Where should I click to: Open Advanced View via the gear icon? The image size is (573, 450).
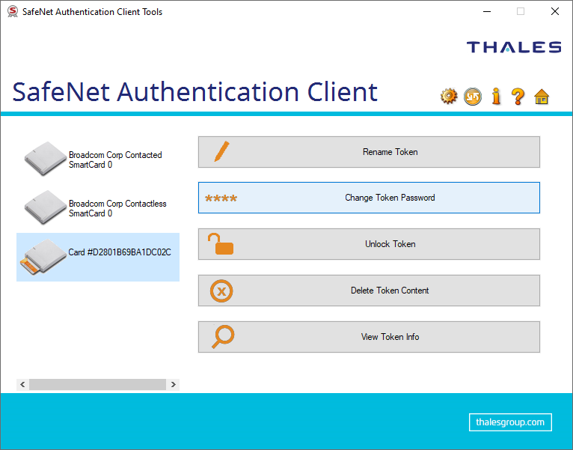(449, 97)
